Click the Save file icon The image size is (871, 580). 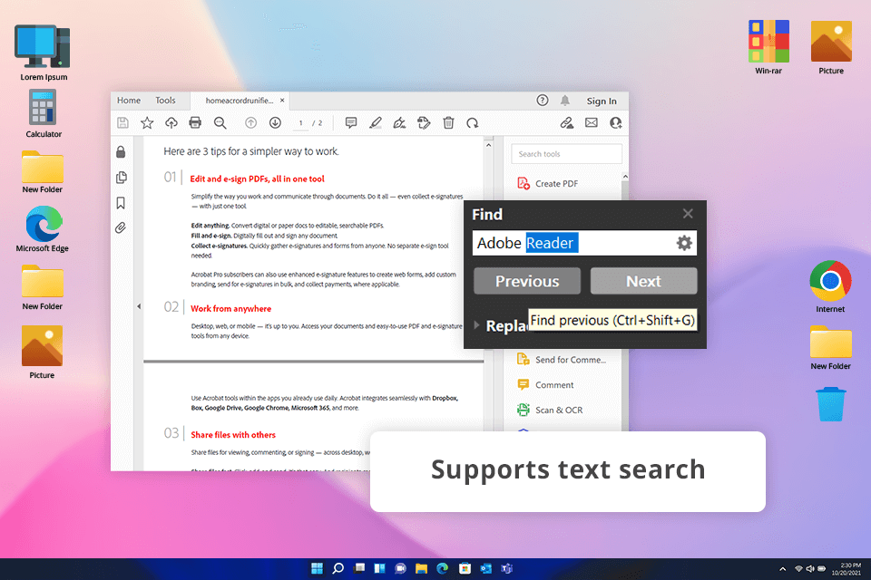[122, 122]
